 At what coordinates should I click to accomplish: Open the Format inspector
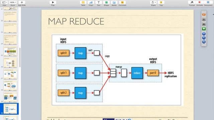(192, 2)
